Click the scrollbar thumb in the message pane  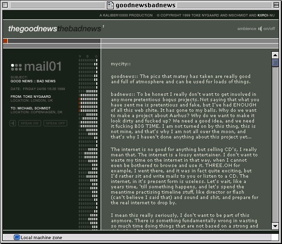275,63
